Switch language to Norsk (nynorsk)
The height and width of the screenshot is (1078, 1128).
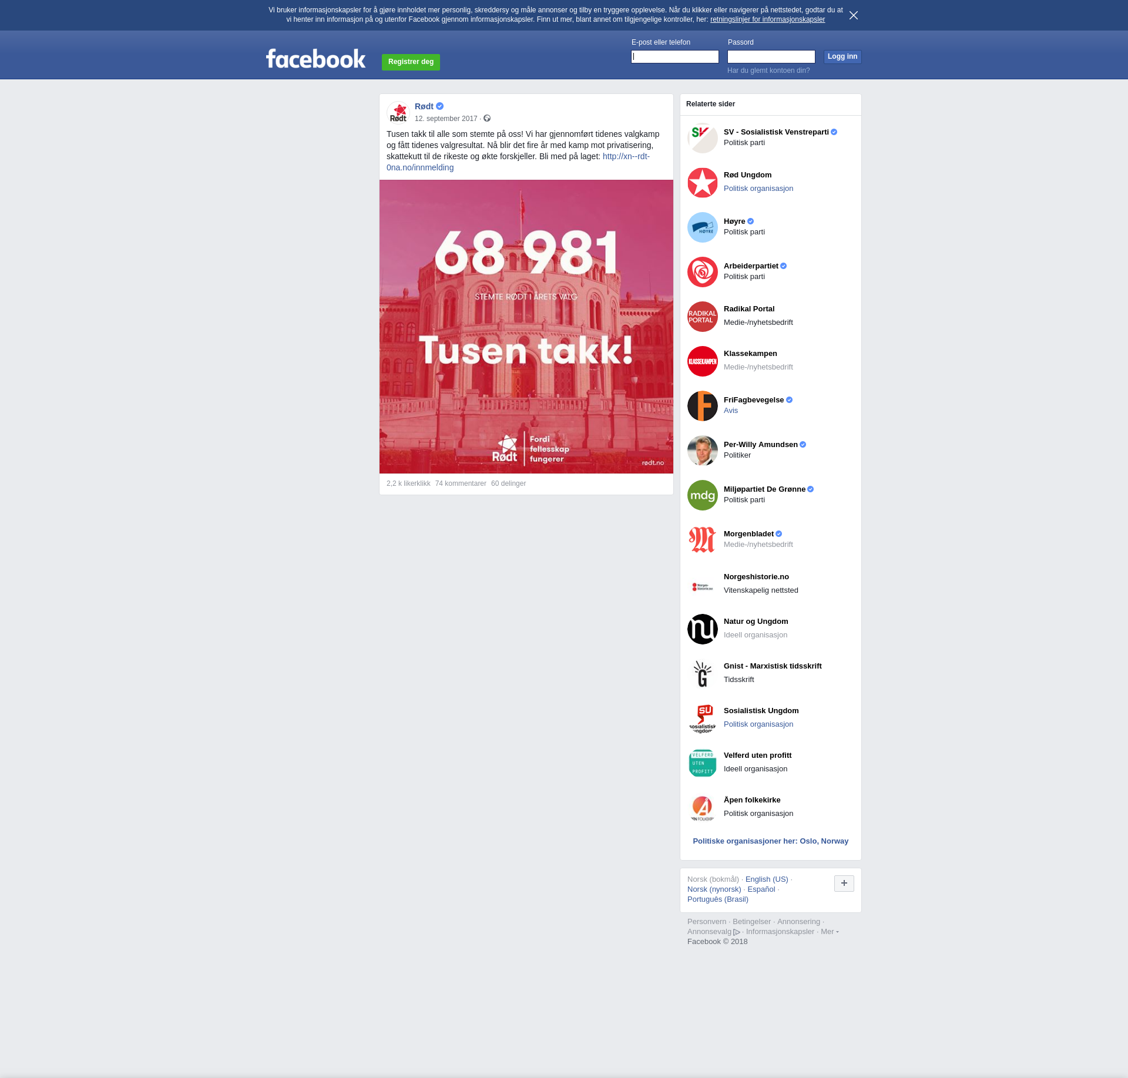(714, 889)
